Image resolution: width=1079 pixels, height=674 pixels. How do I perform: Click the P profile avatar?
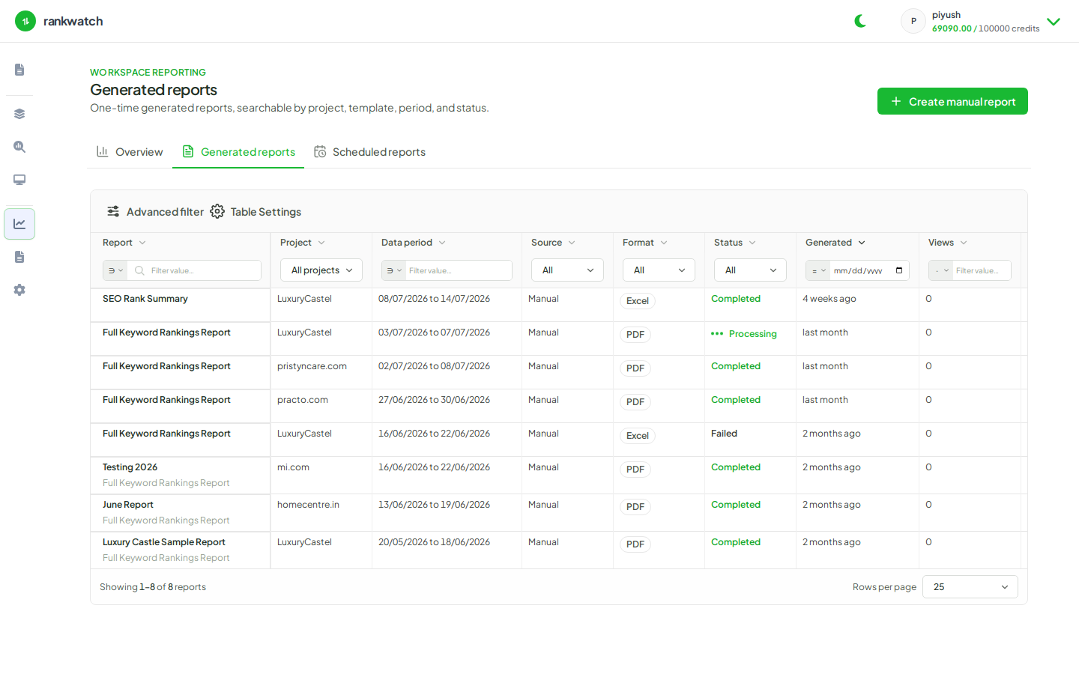pos(913,21)
